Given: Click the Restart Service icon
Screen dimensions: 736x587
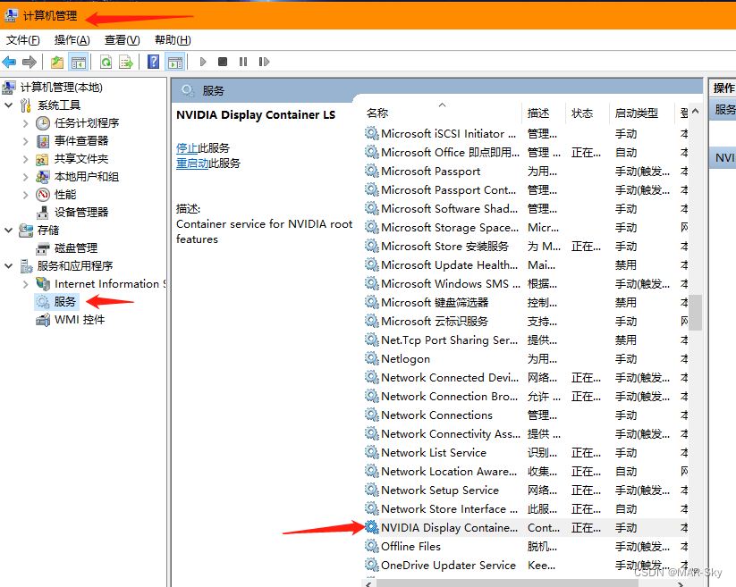Looking at the screenshot, I should pyautogui.click(x=264, y=62).
